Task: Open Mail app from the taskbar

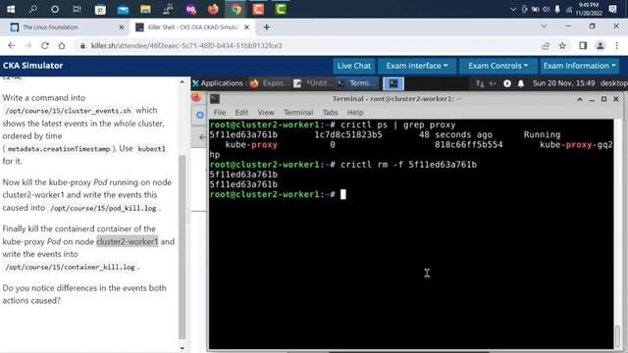Action: 123,9
